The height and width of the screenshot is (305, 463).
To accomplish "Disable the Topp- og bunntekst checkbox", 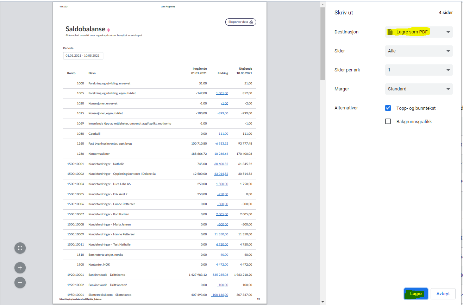I will click(388, 108).
